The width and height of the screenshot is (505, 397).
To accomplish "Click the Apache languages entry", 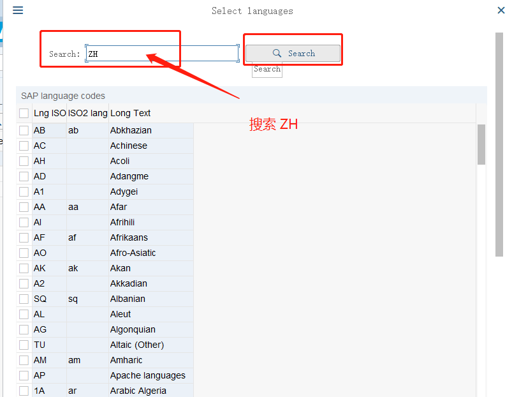I will click(147, 375).
